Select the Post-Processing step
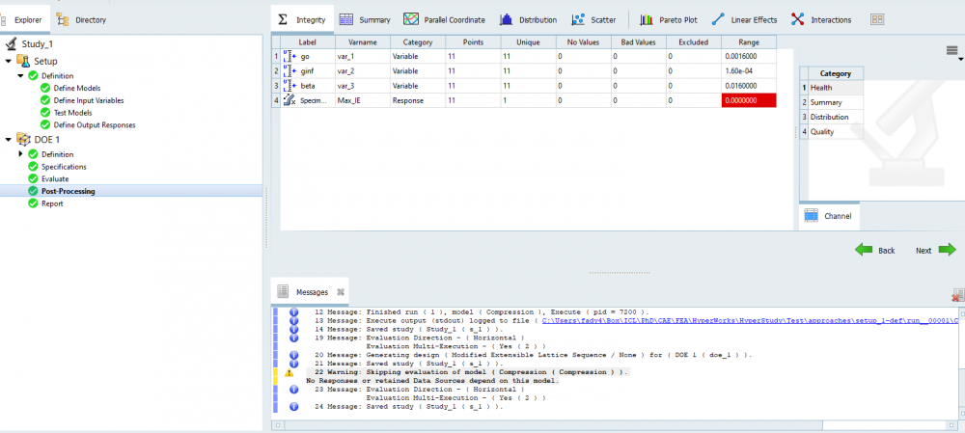Image resolution: width=965 pixels, height=433 pixels. point(69,191)
